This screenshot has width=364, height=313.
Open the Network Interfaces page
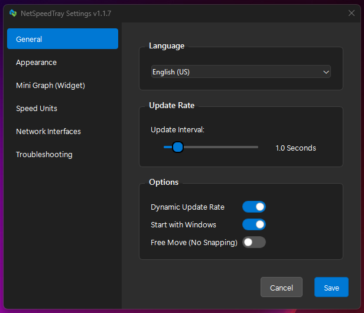tap(63, 131)
